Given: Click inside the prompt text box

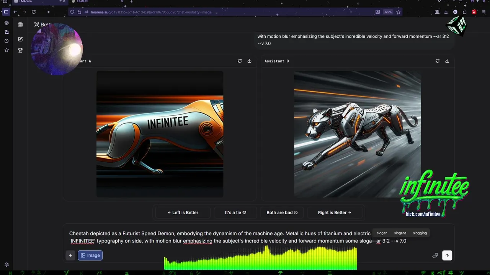Looking at the screenshot, I should click(237, 237).
